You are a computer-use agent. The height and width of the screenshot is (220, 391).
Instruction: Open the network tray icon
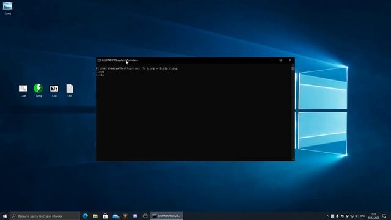point(352,216)
